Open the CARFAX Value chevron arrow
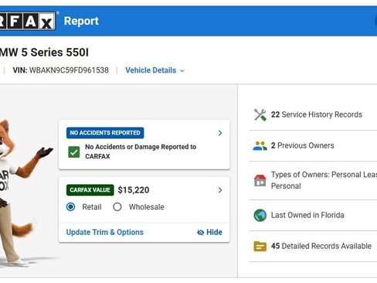The height and width of the screenshot is (283, 377). coord(220,190)
